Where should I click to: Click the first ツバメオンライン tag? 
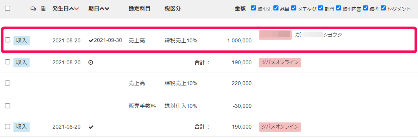pyautogui.click(x=280, y=62)
